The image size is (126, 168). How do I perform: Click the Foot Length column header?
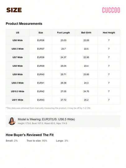point(63,33)
